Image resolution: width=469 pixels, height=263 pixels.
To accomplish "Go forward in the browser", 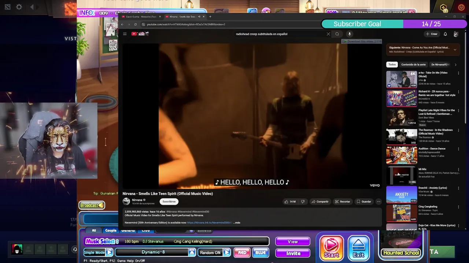I will click(129, 24).
